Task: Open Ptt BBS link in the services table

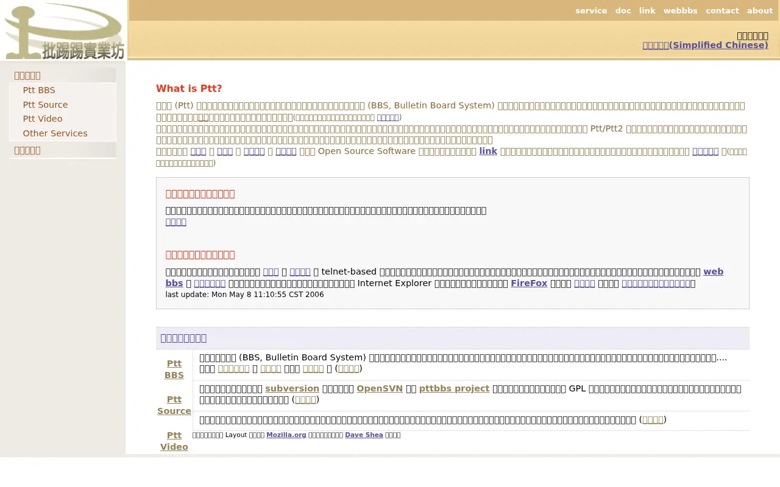Action: [174, 369]
